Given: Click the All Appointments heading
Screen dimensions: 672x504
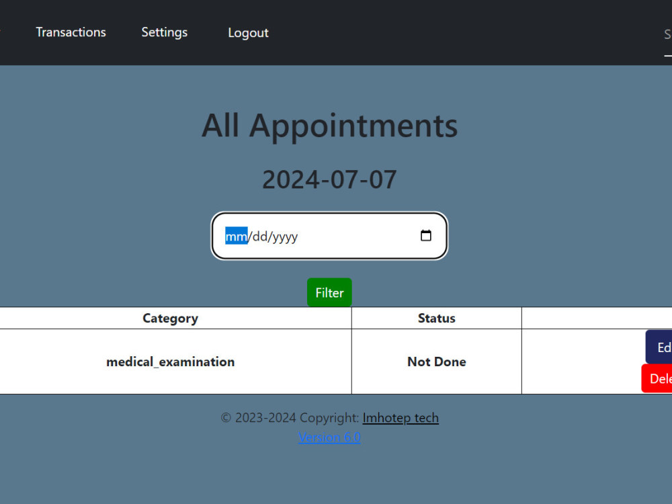Looking at the screenshot, I should (x=329, y=126).
